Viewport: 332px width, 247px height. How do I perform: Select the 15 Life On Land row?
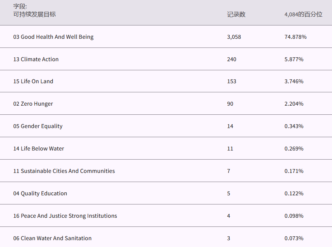pos(33,81)
